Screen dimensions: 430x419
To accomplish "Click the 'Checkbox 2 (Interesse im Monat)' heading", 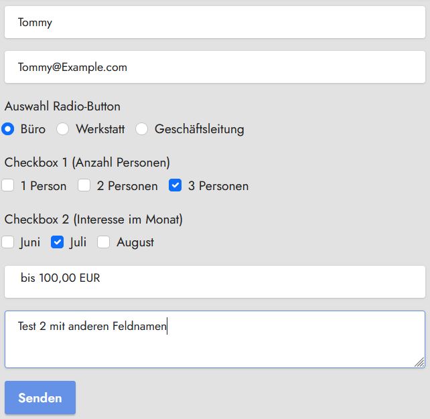I will coord(93,219).
